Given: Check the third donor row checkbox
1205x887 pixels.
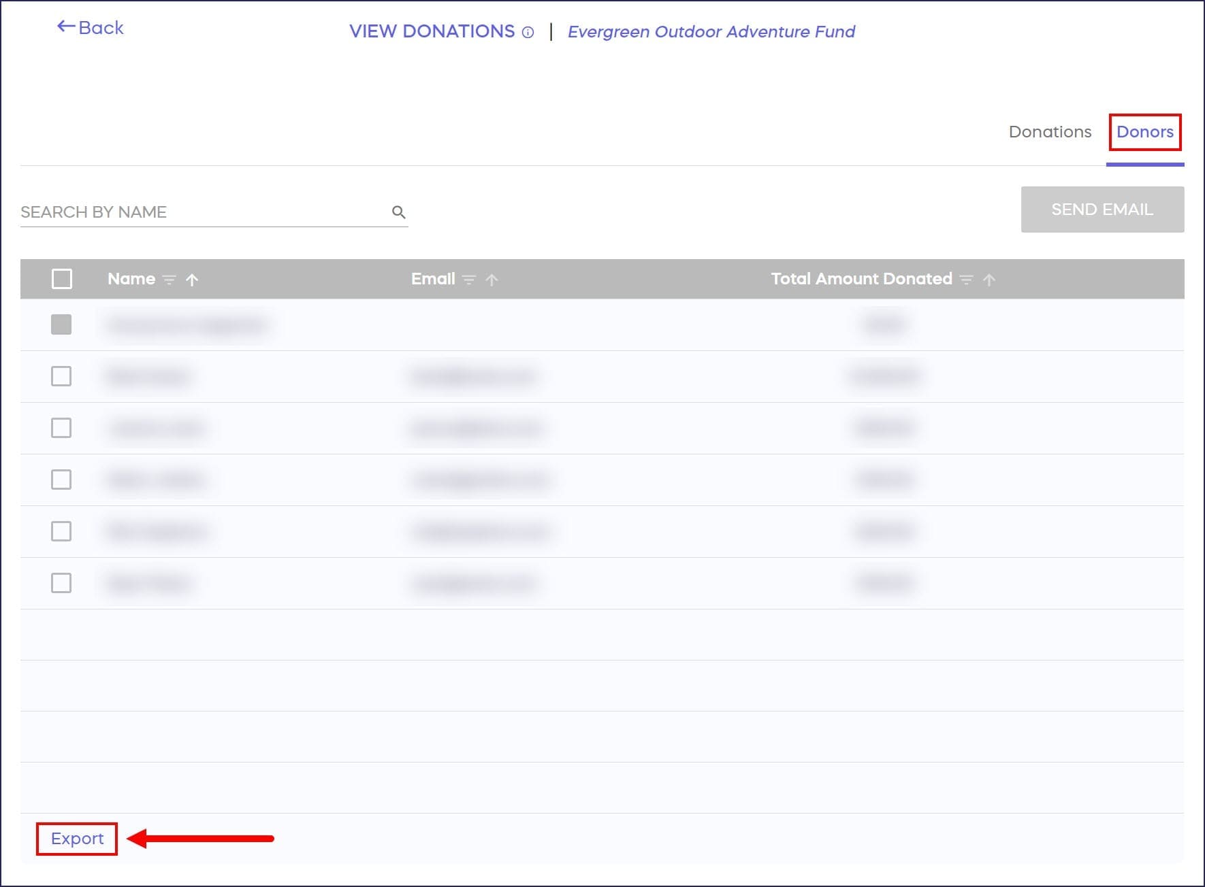Looking at the screenshot, I should pyautogui.click(x=61, y=428).
